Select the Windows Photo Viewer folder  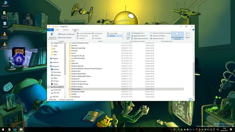[x=77, y=81]
